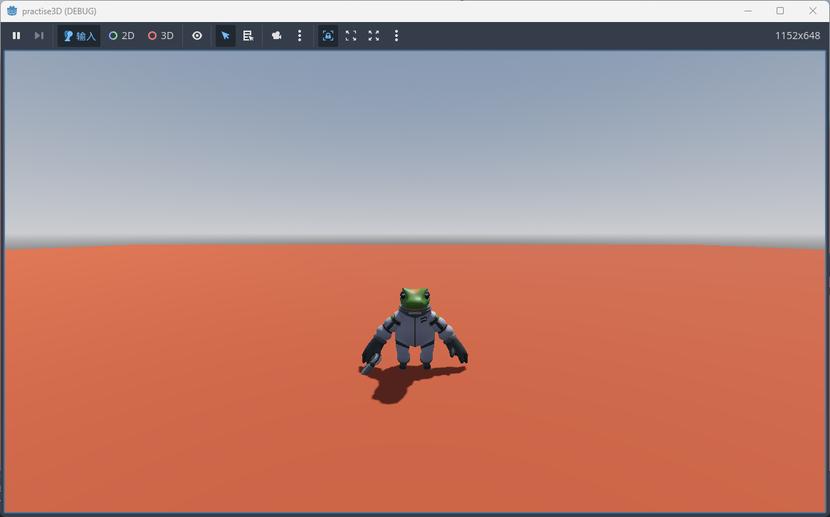The width and height of the screenshot is (830, 517).
Task: Advance to the next frame
Action: pyautogui.click(x=38, y=36)
